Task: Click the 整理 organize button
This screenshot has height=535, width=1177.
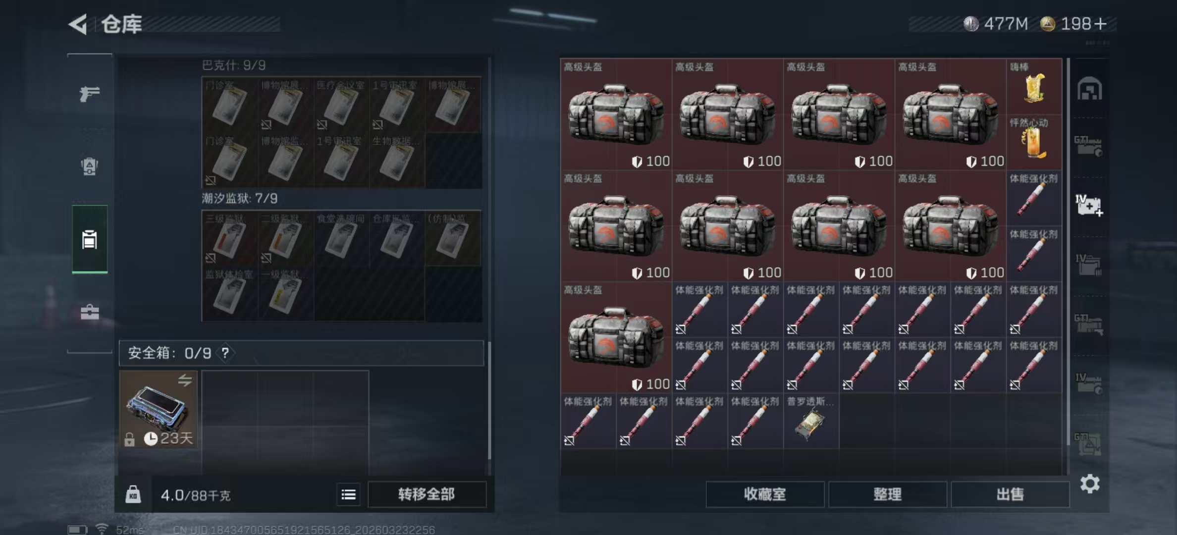Action: (887, 494)
